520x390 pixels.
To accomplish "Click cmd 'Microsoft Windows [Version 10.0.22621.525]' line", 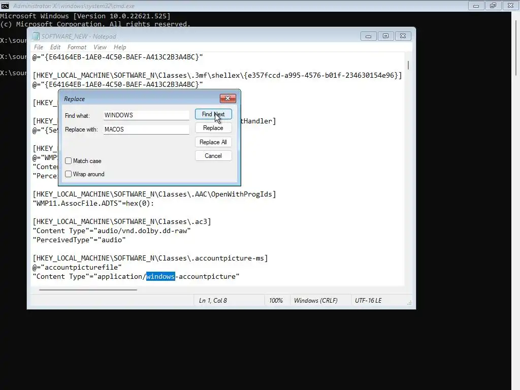I will coord(85,16).
